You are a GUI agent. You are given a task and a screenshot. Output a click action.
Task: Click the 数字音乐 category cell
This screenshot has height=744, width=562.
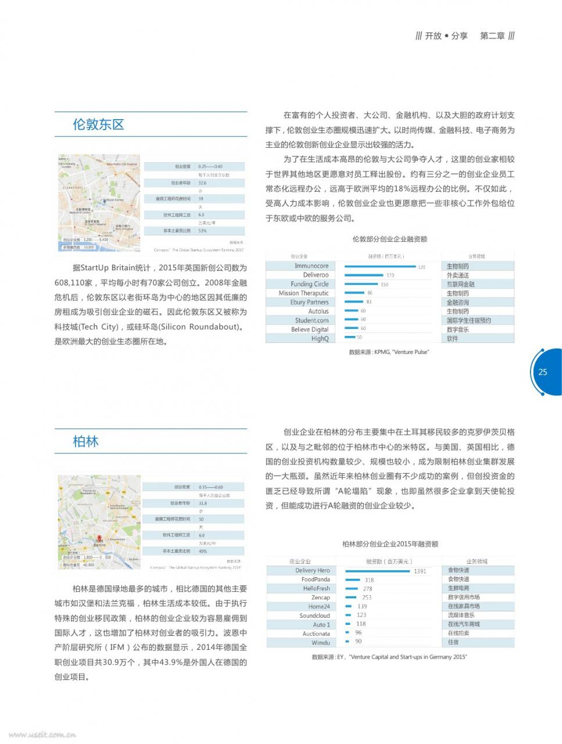pos(457,330)
